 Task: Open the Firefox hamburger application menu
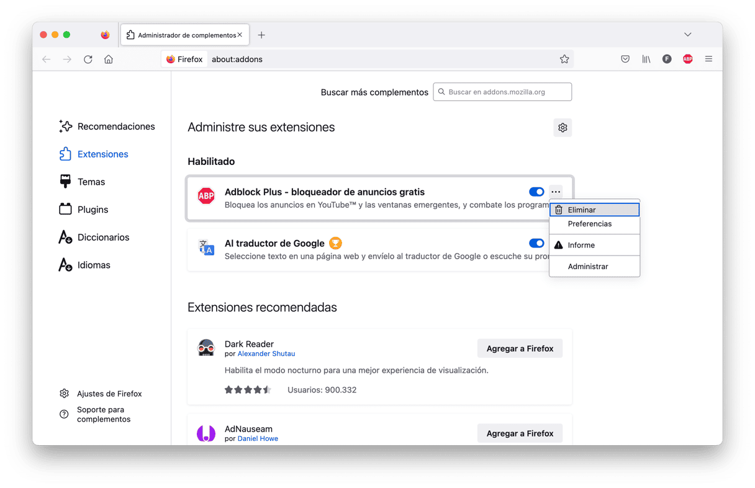708,60
